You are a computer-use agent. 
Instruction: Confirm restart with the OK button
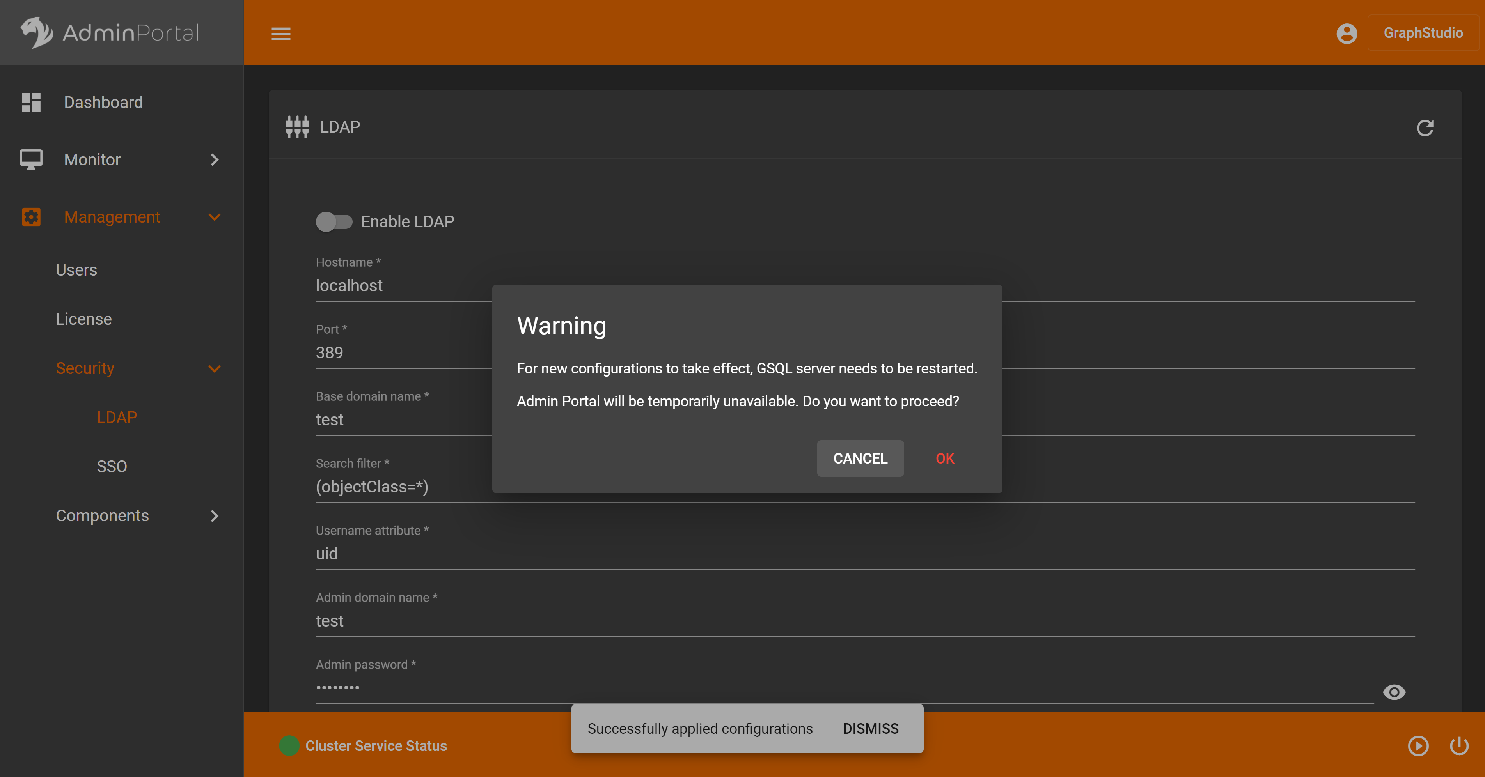(945, 458)
